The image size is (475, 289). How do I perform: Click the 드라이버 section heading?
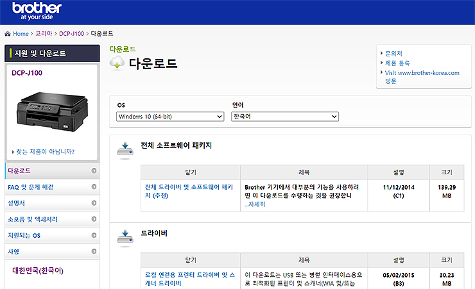click(154, 233)
